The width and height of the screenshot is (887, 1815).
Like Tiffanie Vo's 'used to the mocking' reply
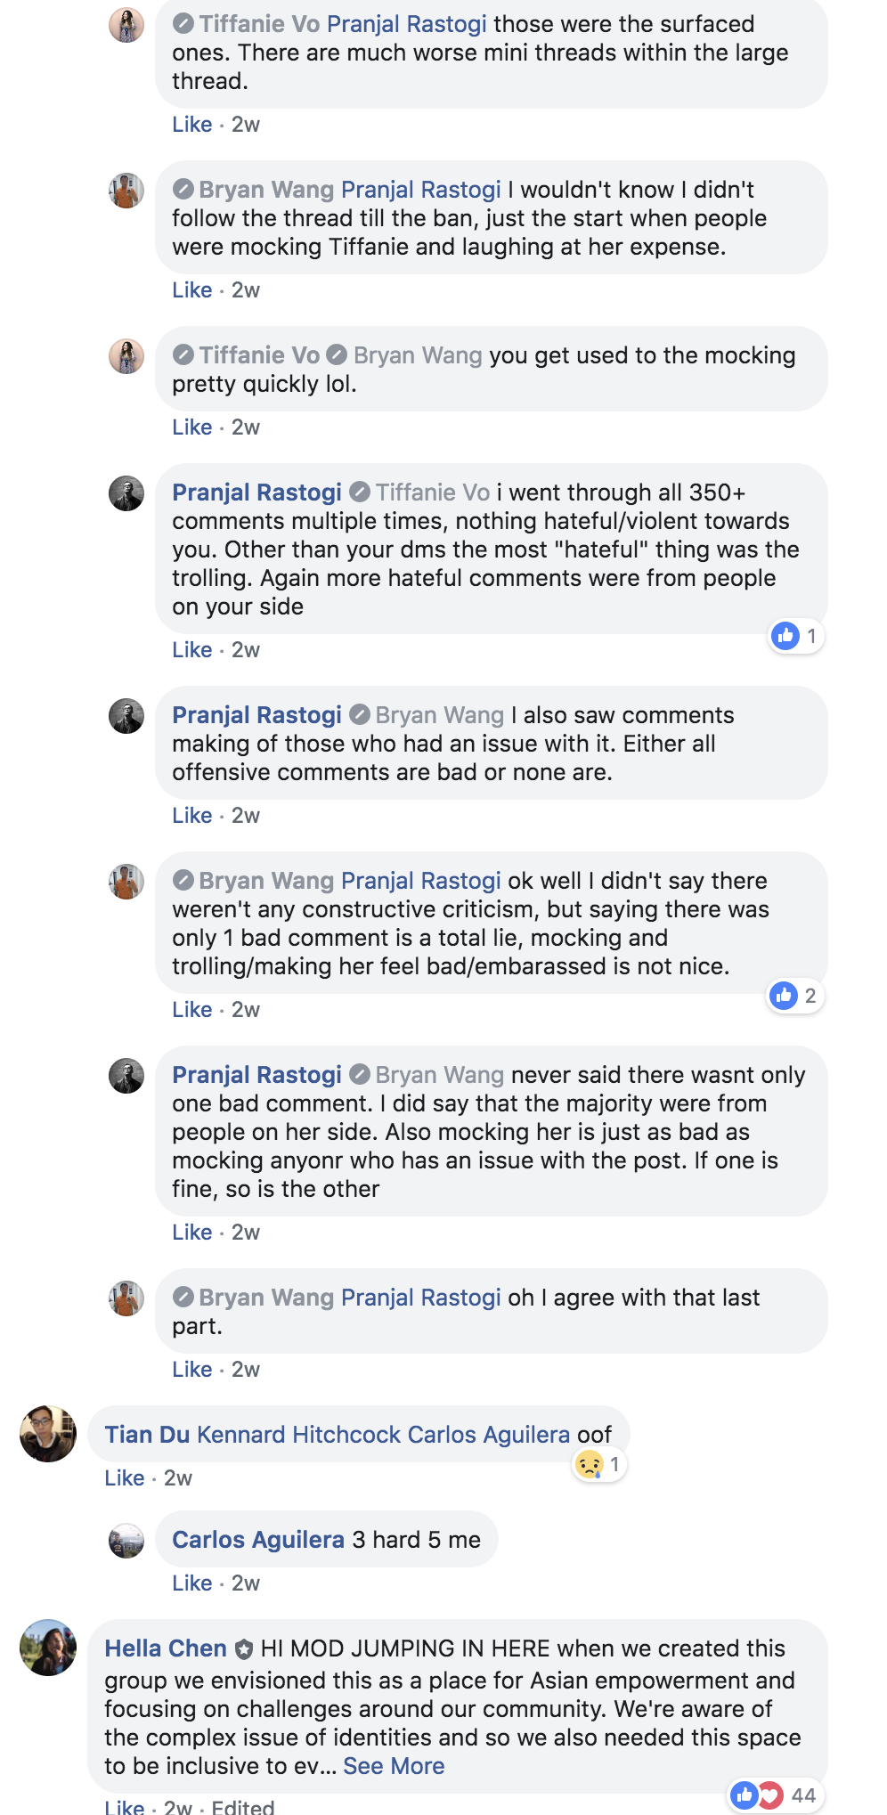point(191,427)
